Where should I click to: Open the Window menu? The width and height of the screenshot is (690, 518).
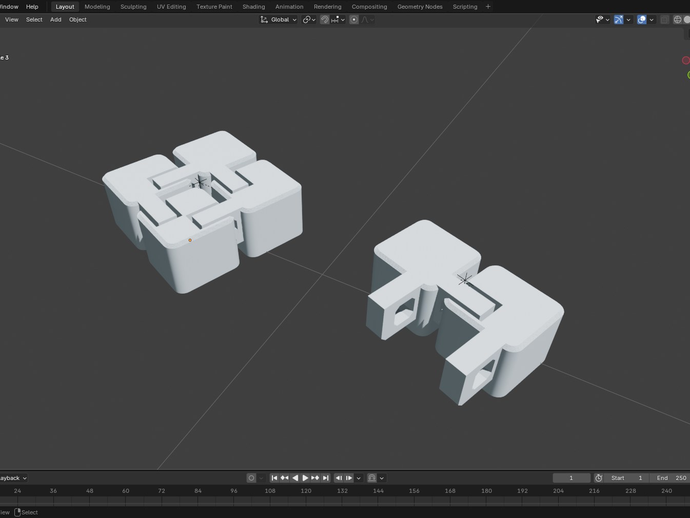pos(9,7)
